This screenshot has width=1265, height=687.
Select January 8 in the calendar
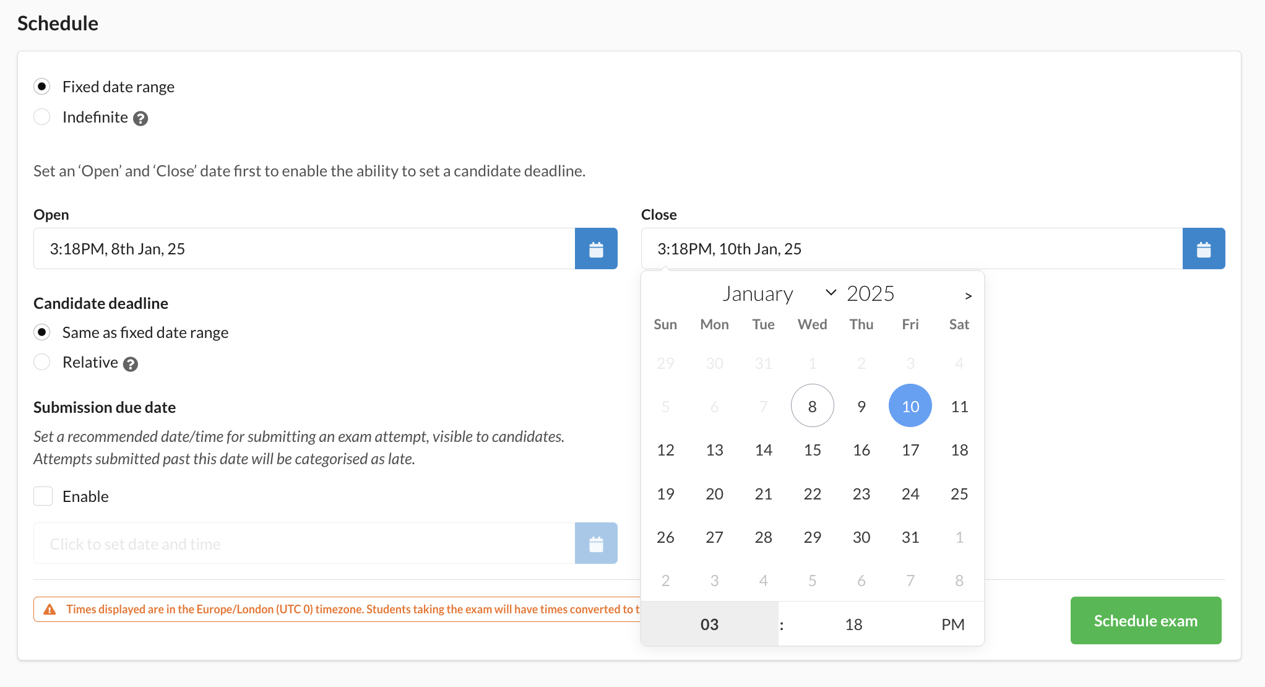pos(812,405)
